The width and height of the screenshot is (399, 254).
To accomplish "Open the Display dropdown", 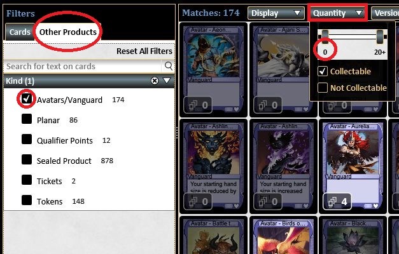I will tap(276, 13).
